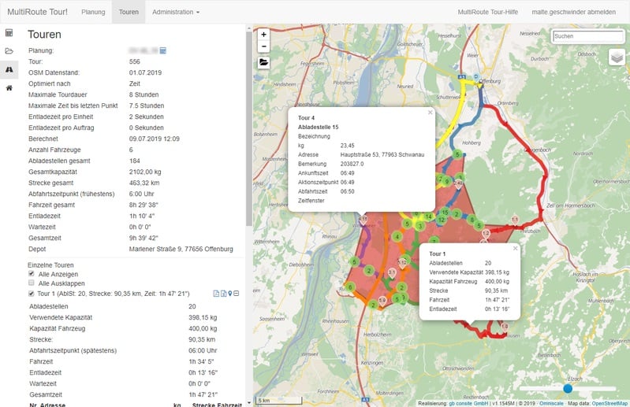
Task: Enable the Alle Ausklappen checkbox
Action: (x=31, y=283)
